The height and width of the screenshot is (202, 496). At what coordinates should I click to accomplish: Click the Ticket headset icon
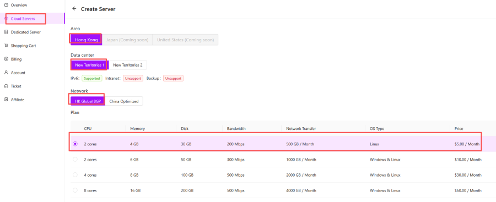point(6,86)
